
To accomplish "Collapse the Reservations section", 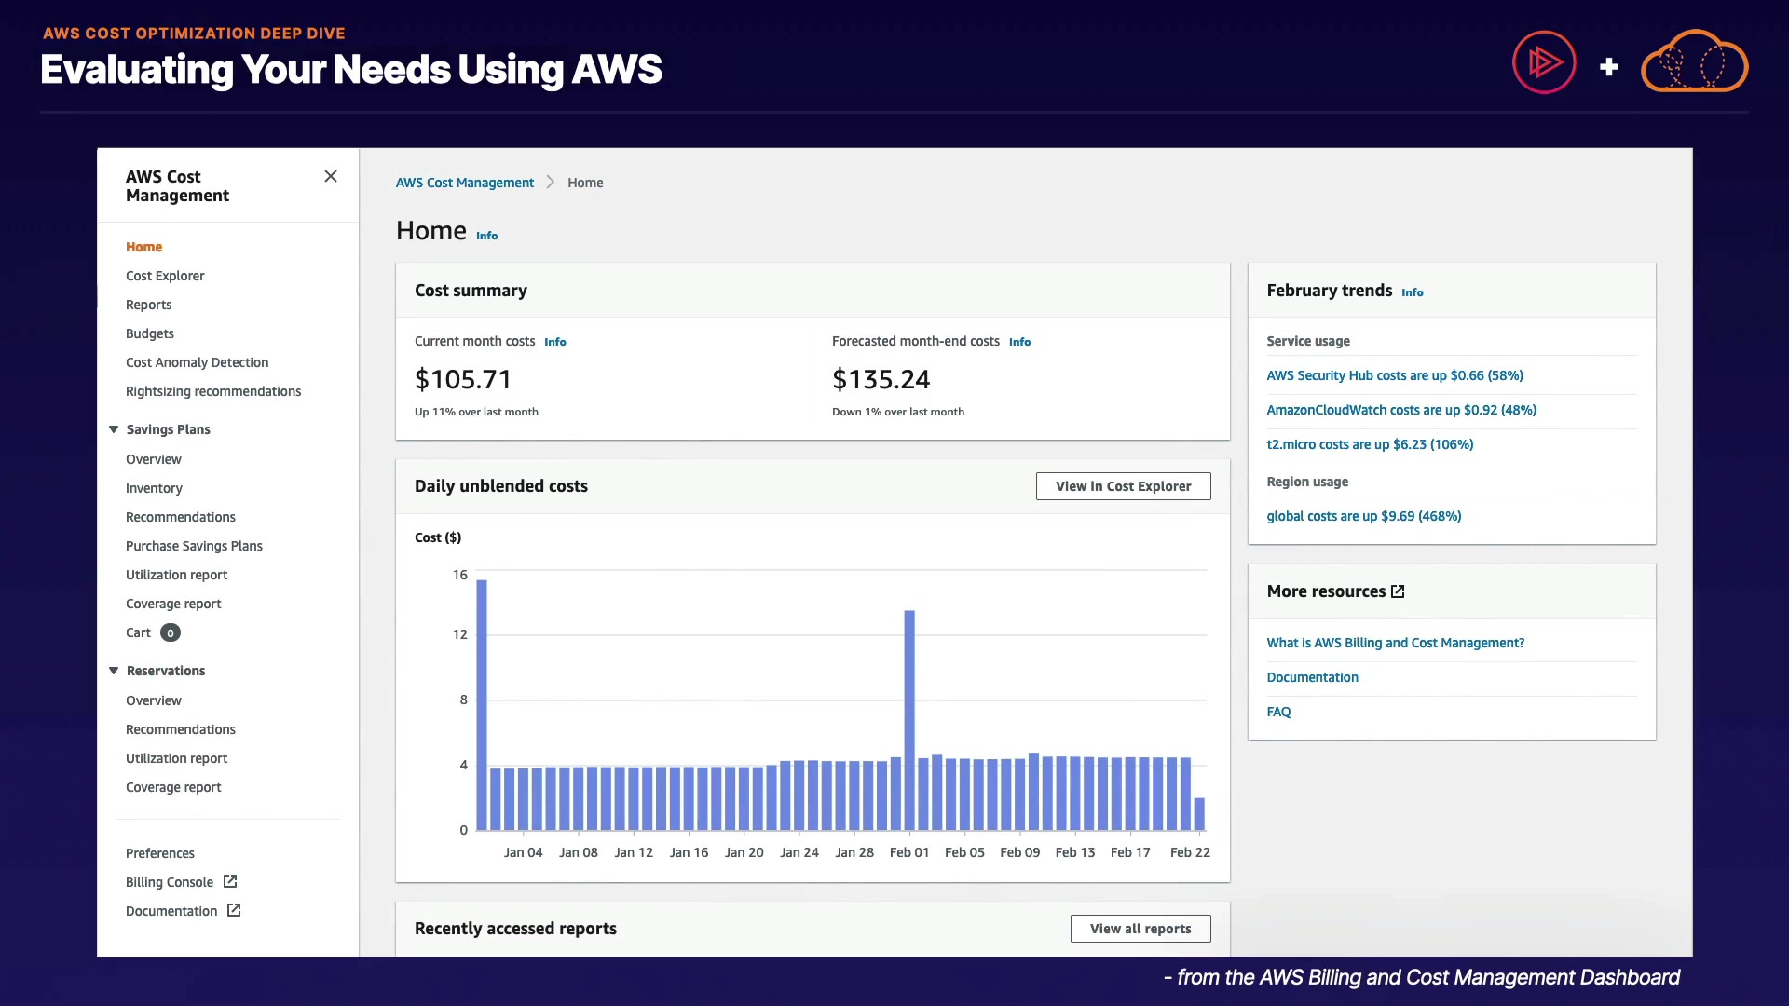I will coord(114,671).
